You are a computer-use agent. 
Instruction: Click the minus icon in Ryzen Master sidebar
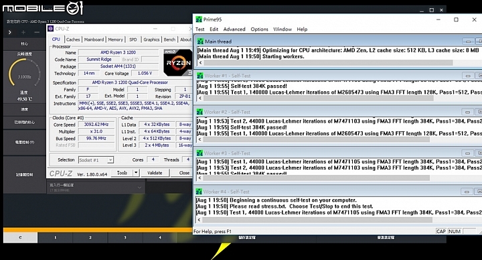37,32
